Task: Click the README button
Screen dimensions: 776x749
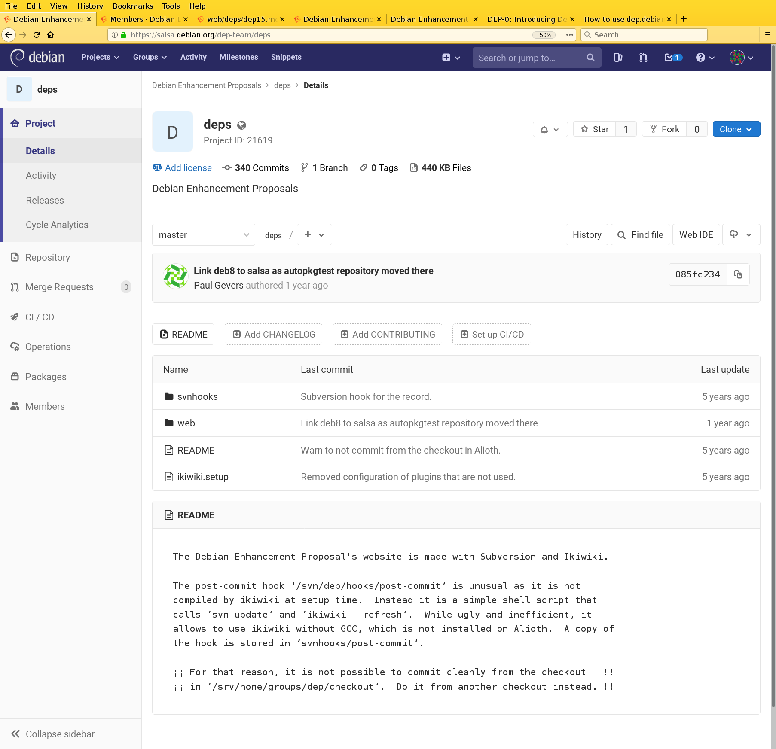Action: (183, 334)
